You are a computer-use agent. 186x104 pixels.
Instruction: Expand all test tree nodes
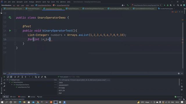[22, 77]
